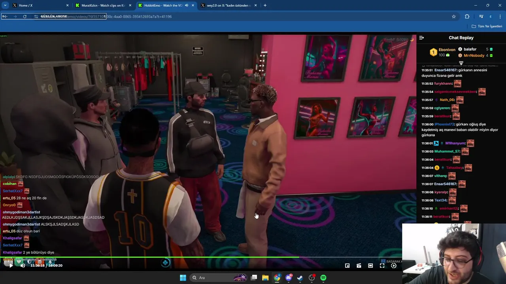Open Spotify from the taskbar
This screenshot has width=506, height=284.
323,278
